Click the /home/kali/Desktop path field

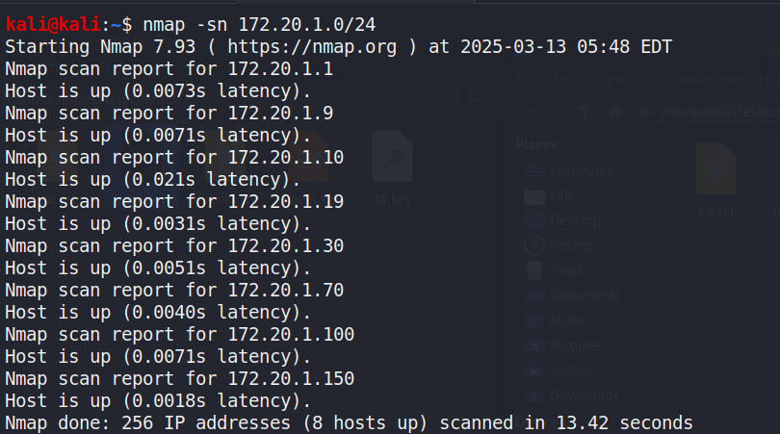pos(708,112)
